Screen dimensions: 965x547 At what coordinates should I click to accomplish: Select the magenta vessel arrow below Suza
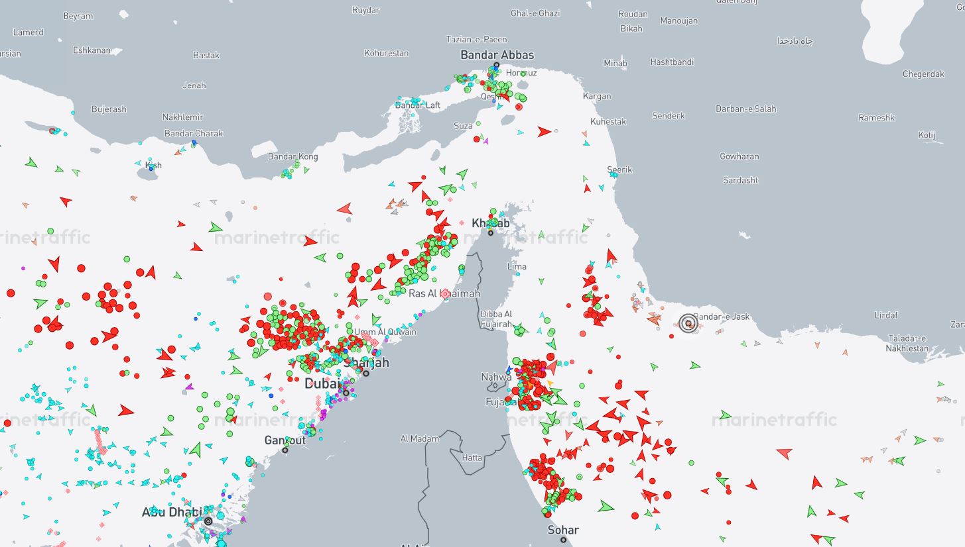point(485,141)
